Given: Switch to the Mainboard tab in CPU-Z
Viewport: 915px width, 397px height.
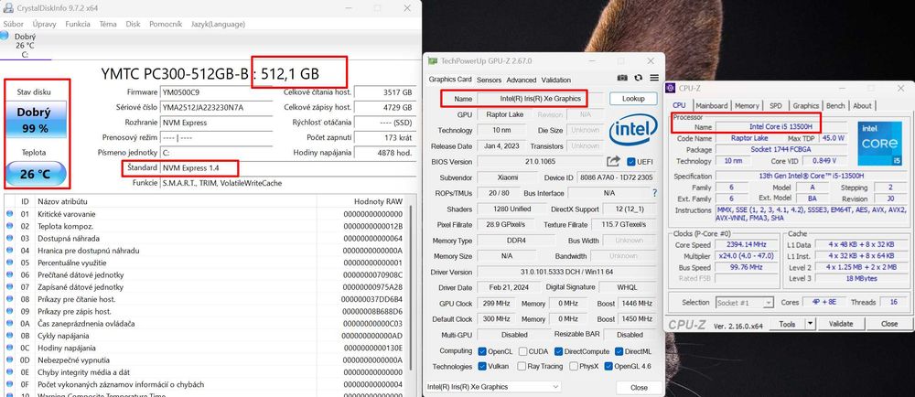Looking at the screenshot, I should point(711,106).
